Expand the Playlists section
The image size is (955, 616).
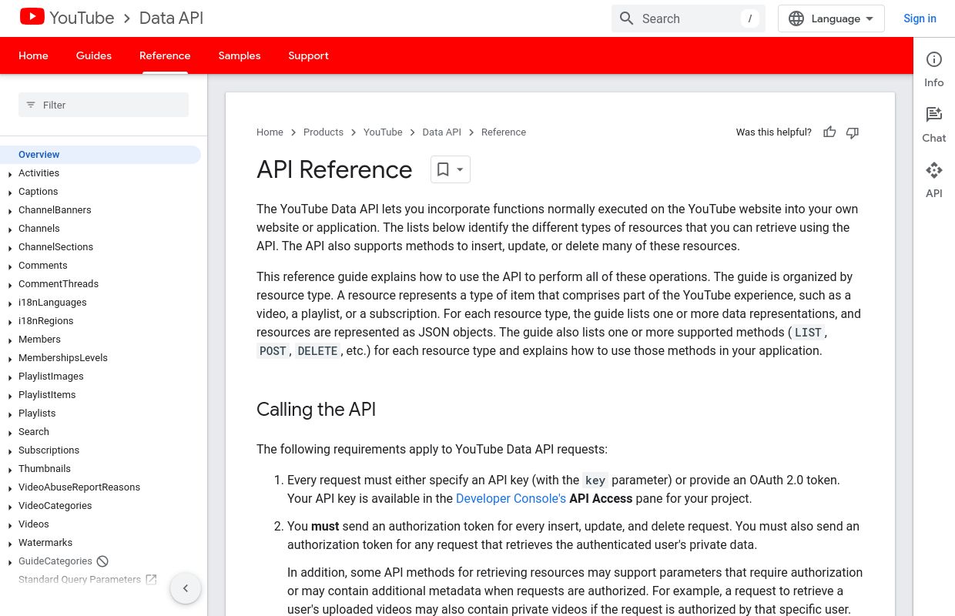(x=10, y=414)
